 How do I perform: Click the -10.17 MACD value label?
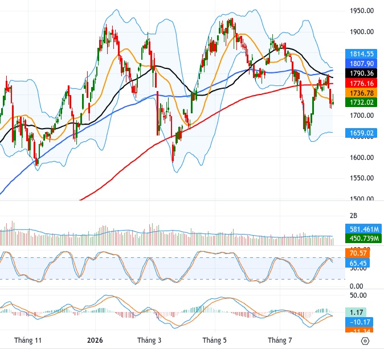tap(360, 322)
